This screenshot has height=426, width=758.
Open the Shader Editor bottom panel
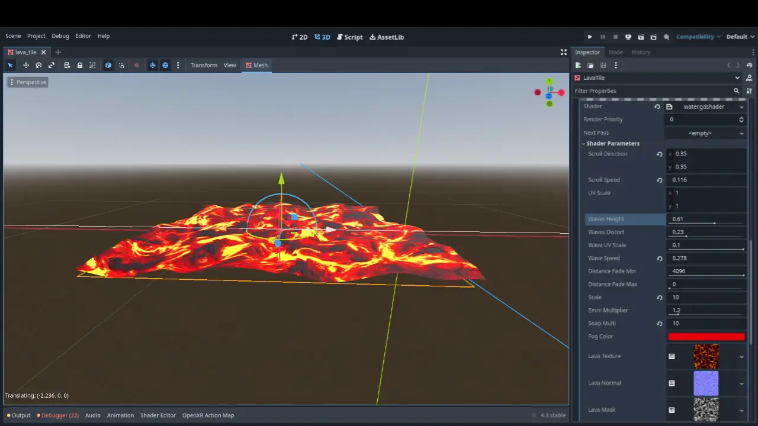[158, 415]
